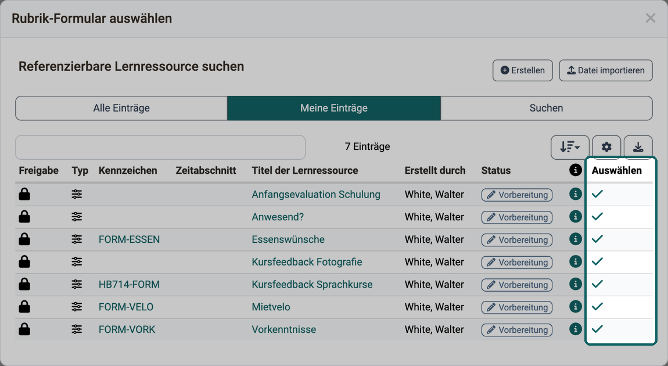
Task: Sort by Erstellt durch header
Action: [x=435, y=170]
